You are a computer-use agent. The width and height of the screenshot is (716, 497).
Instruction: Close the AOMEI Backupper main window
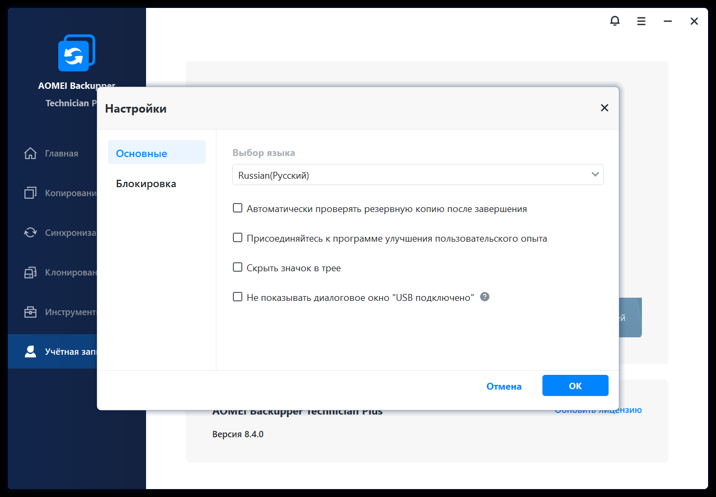tap(694, 21)
